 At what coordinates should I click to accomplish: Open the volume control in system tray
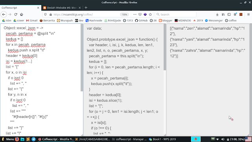[x=223, y=139]
